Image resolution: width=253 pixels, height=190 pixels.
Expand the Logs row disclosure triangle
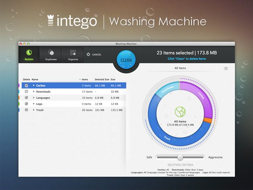(34, 104)
